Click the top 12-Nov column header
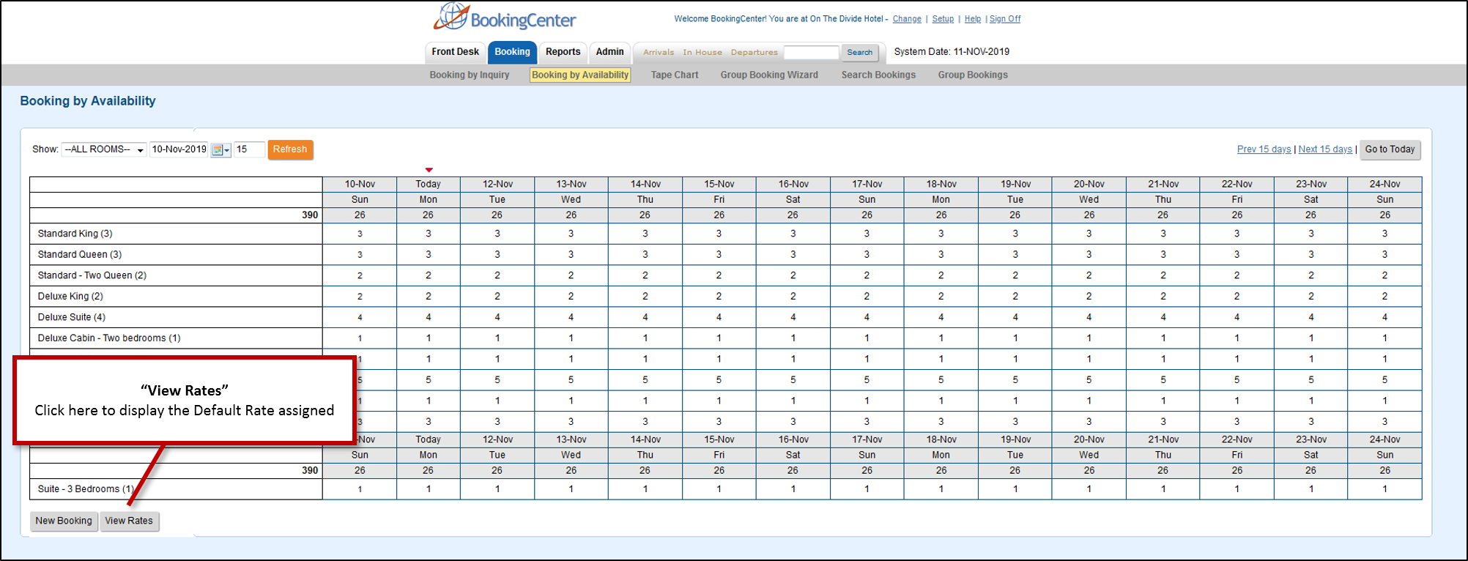This screenshot has width=1468, height=561. 497,184
